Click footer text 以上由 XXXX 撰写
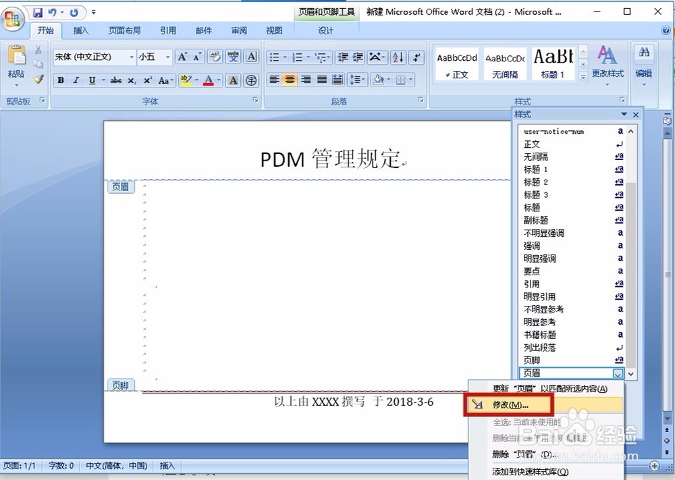The image size is (675, 480). tap(319, 402)
